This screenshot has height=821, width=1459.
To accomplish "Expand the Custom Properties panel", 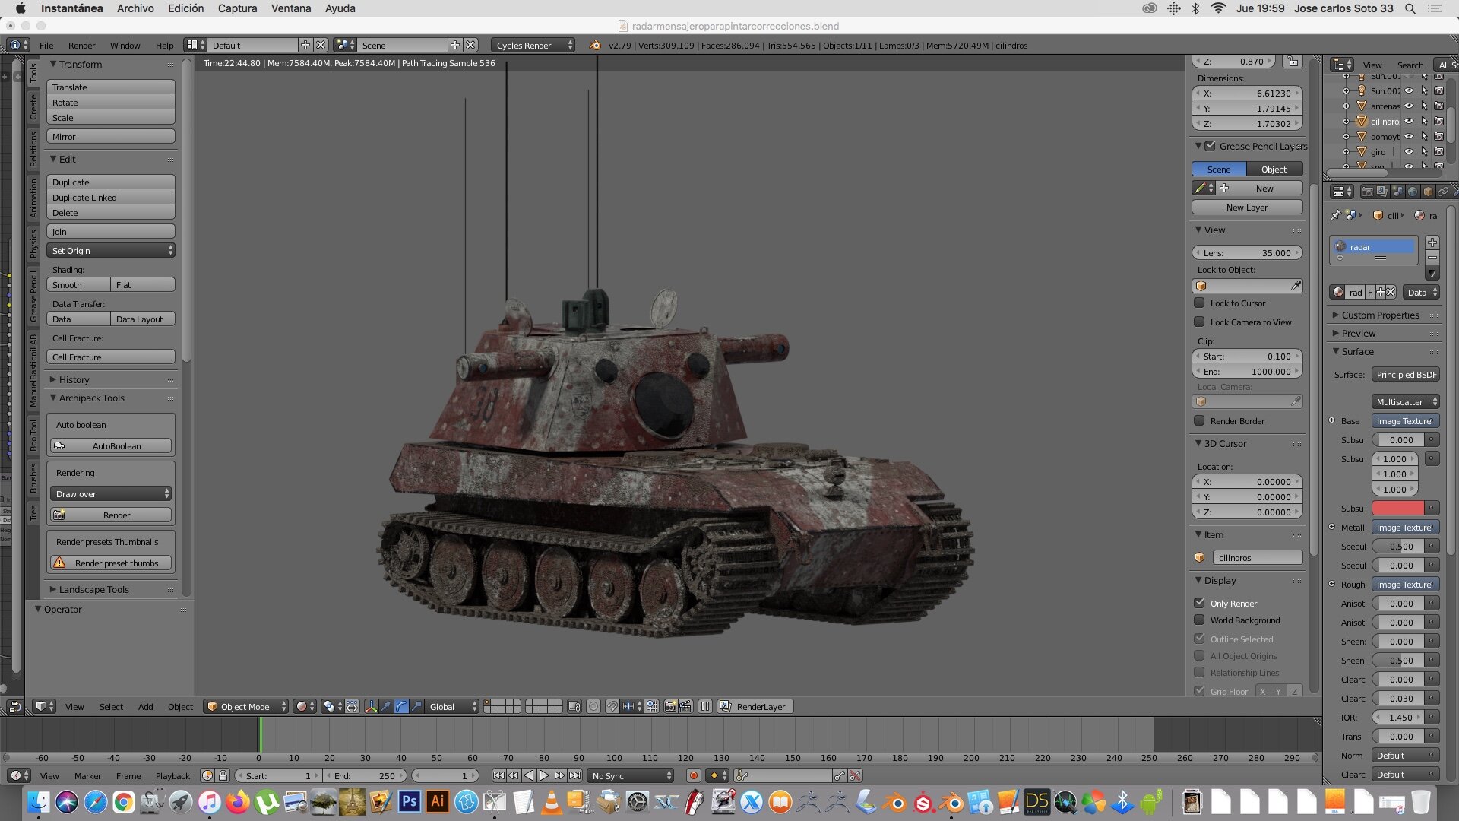I will click(x=1380, y=315).
